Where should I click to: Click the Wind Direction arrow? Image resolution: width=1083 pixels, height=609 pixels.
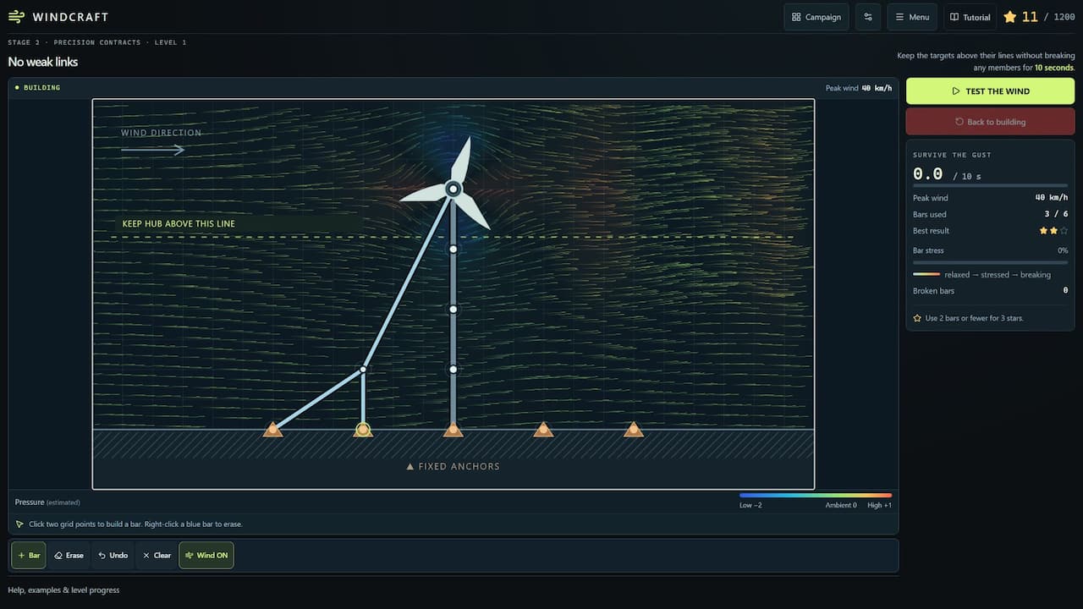(153, 150)
